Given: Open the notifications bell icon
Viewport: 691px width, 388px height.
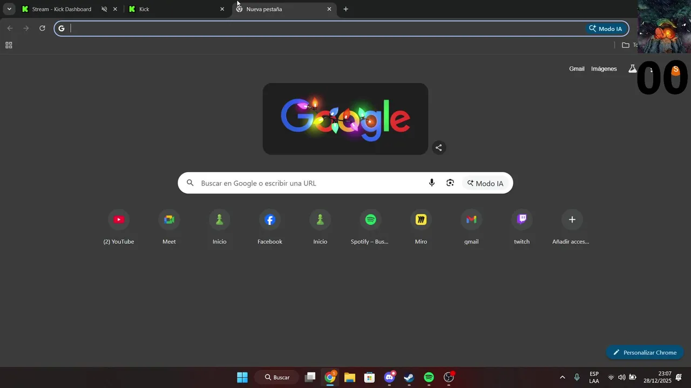Looking at the screenshot, I should click(x=679, y=377).
